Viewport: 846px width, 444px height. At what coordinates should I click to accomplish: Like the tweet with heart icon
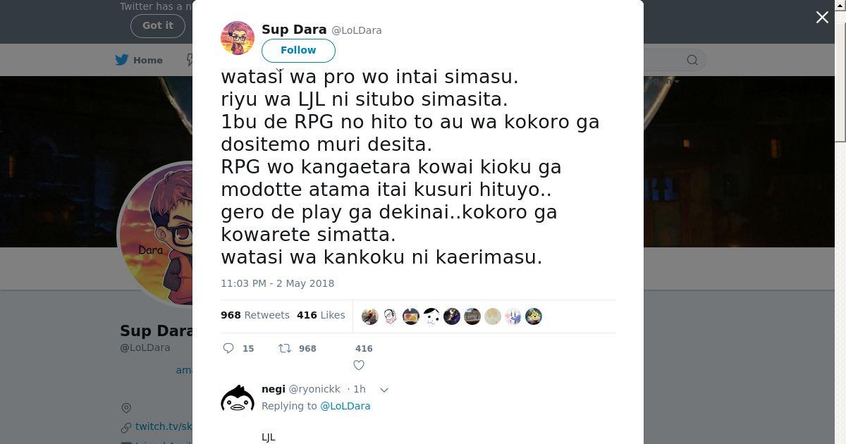359,365
